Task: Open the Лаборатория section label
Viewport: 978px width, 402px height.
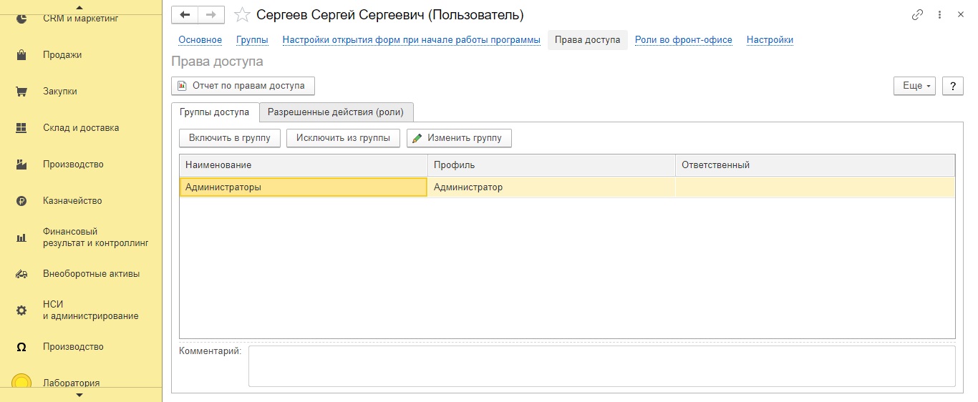Action: [72, 383]
